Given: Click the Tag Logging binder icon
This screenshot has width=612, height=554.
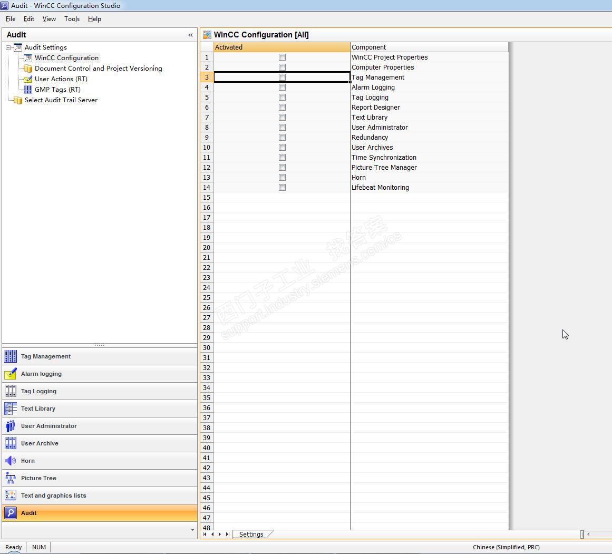Looking at the screenshot, I should [11, 391].
